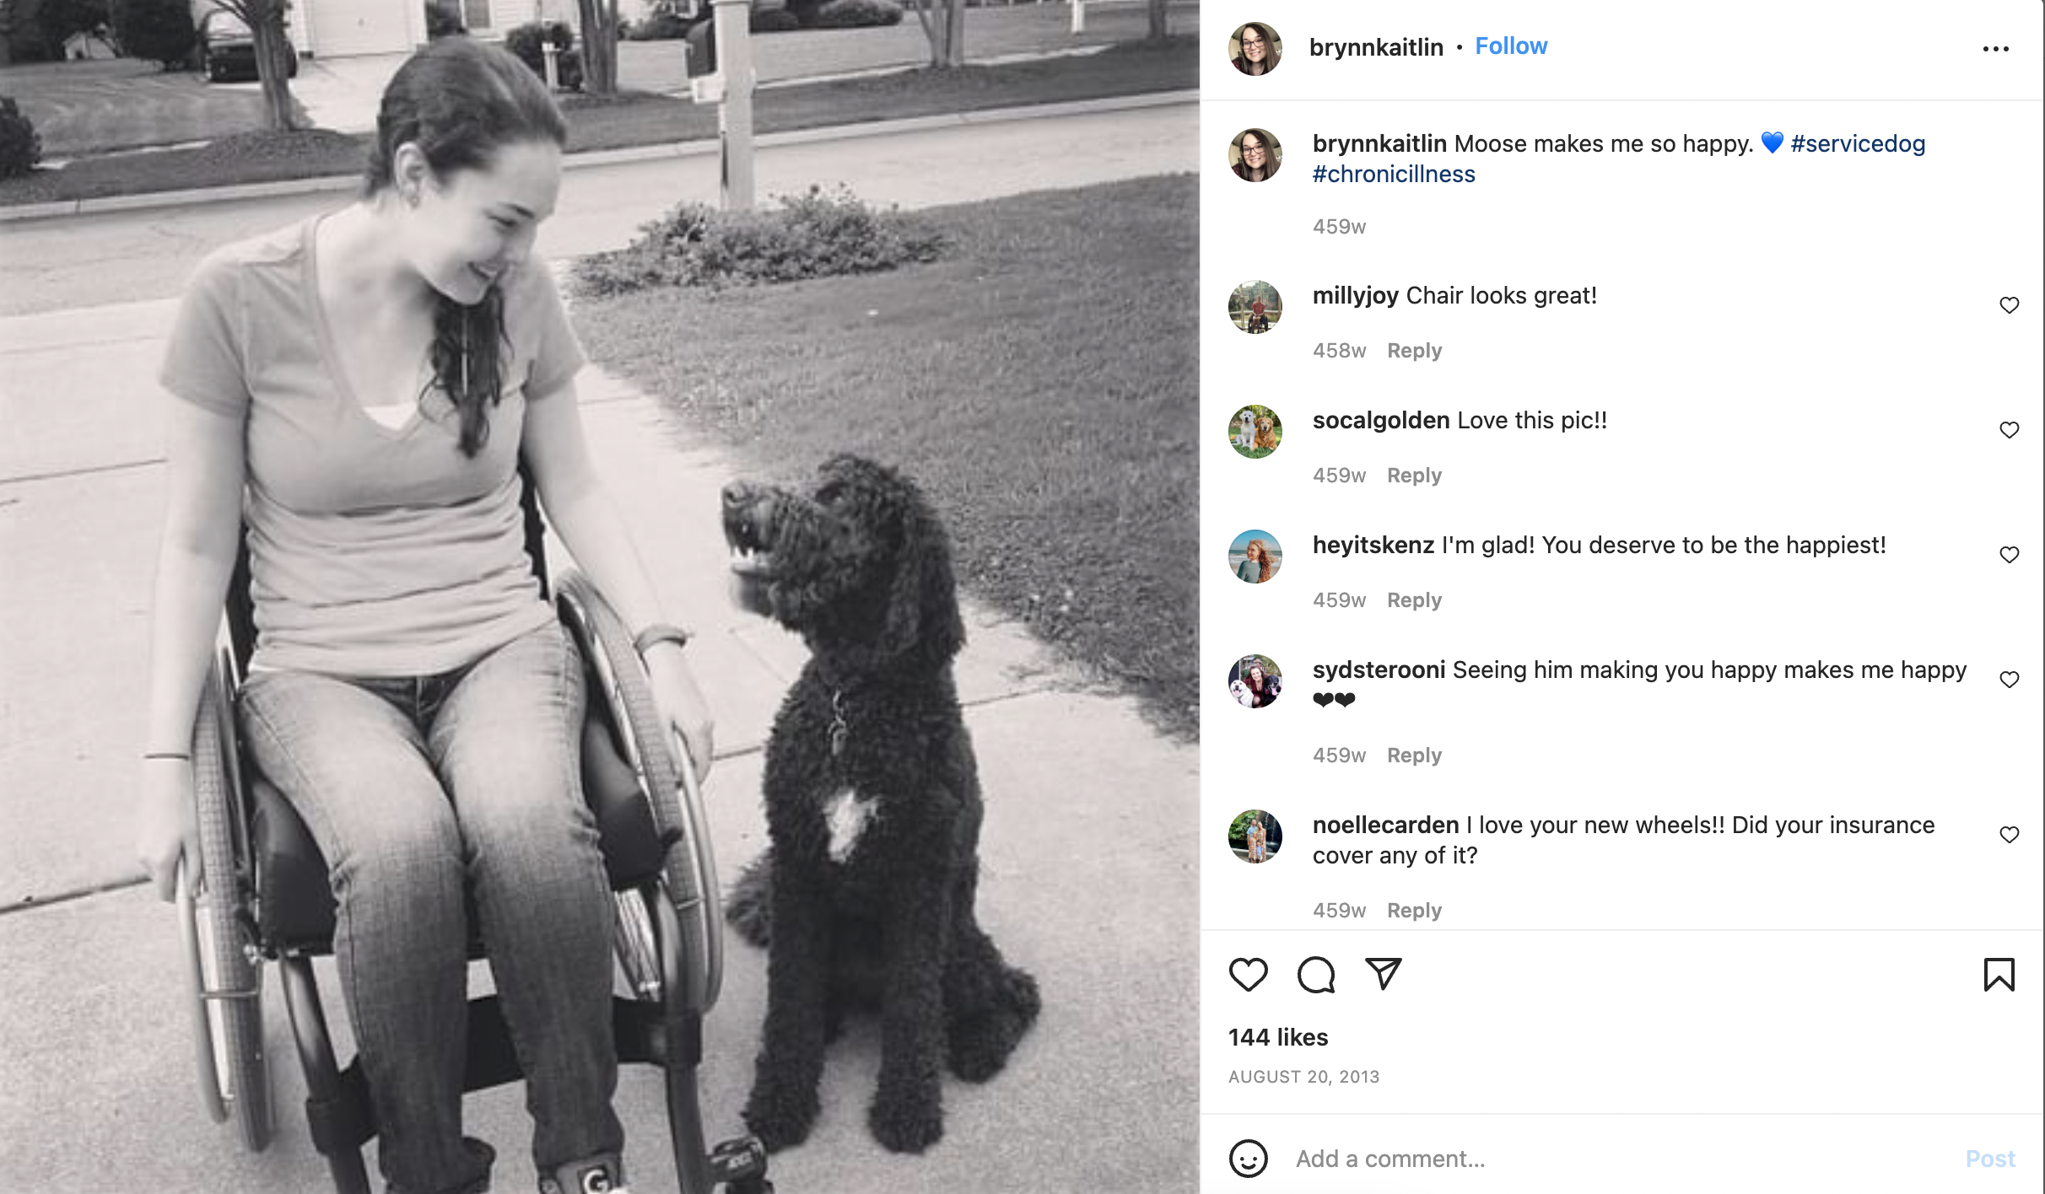The width and height of the screenshot is (2045, 1194).
Task: Like millyjoy's comment
Action: point(2010,305)
